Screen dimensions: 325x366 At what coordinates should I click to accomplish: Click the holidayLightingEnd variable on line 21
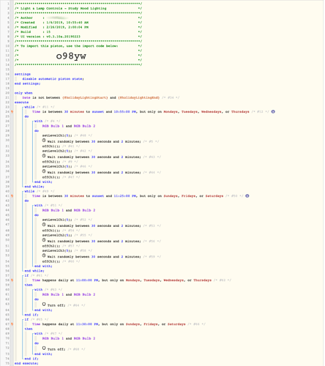tap(138, 97)
